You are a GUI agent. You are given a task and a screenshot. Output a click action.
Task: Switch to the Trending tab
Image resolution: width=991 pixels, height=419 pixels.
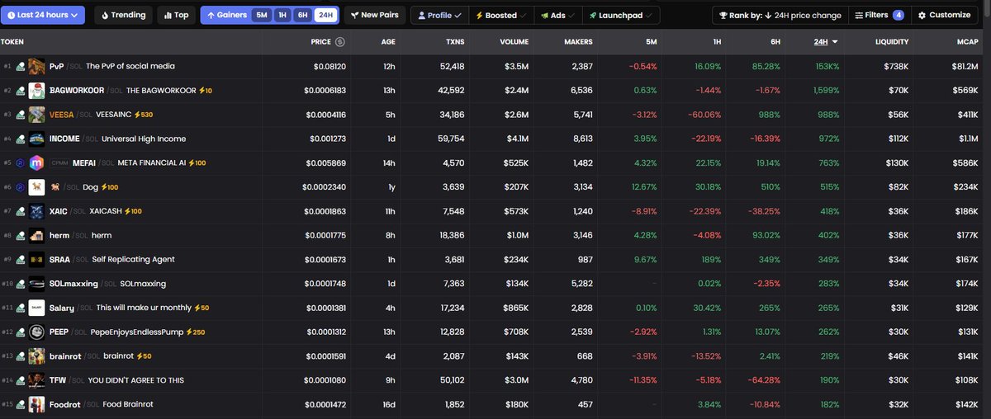click(x=124, y=15)
